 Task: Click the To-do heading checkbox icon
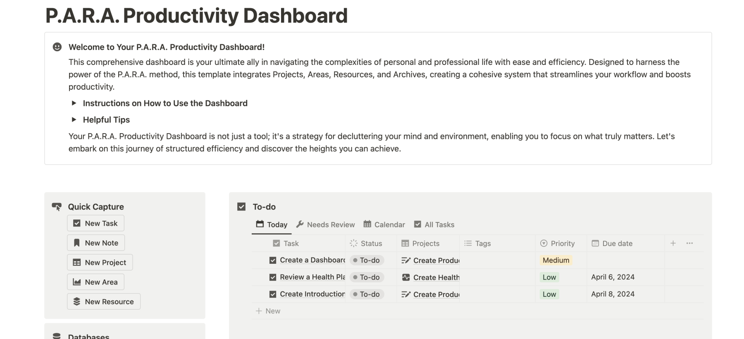click(241, 207)
